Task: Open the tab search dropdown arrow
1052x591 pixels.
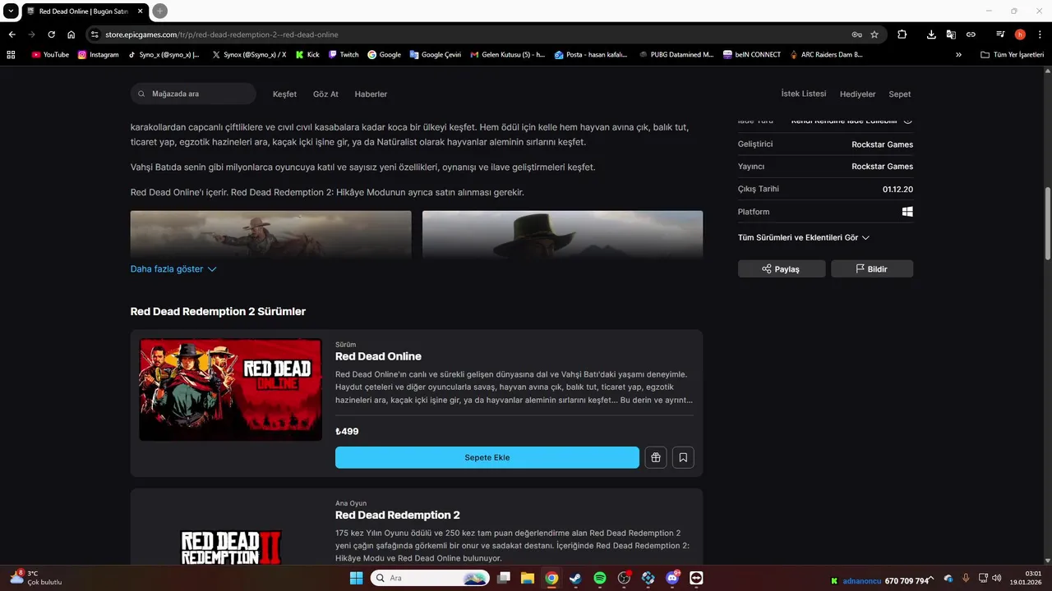Action: pos(11,11)
